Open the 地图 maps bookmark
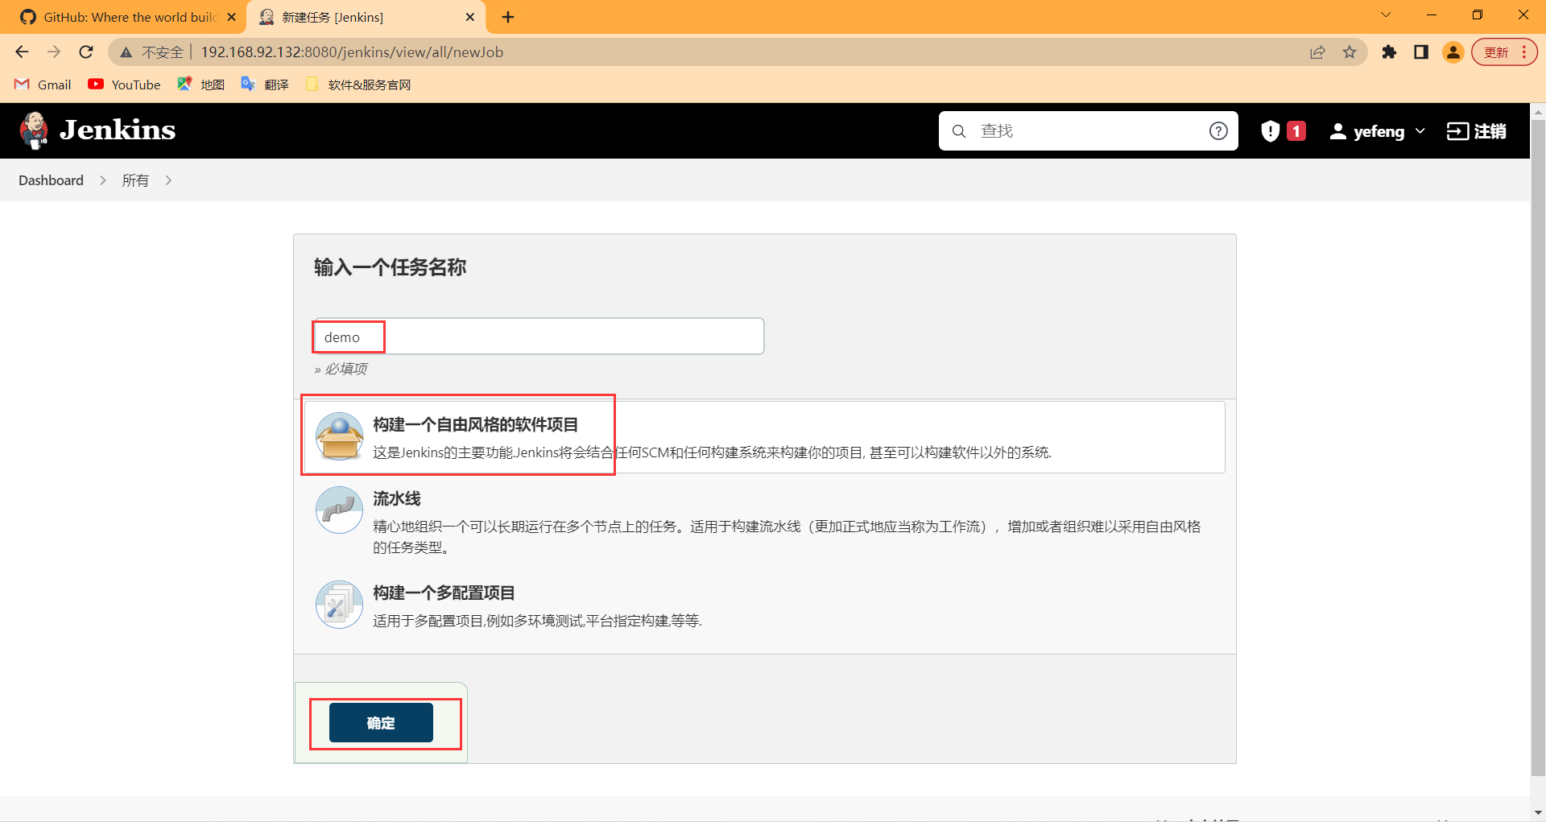The height and width of the screenshot is (822, 1546). 201,85
